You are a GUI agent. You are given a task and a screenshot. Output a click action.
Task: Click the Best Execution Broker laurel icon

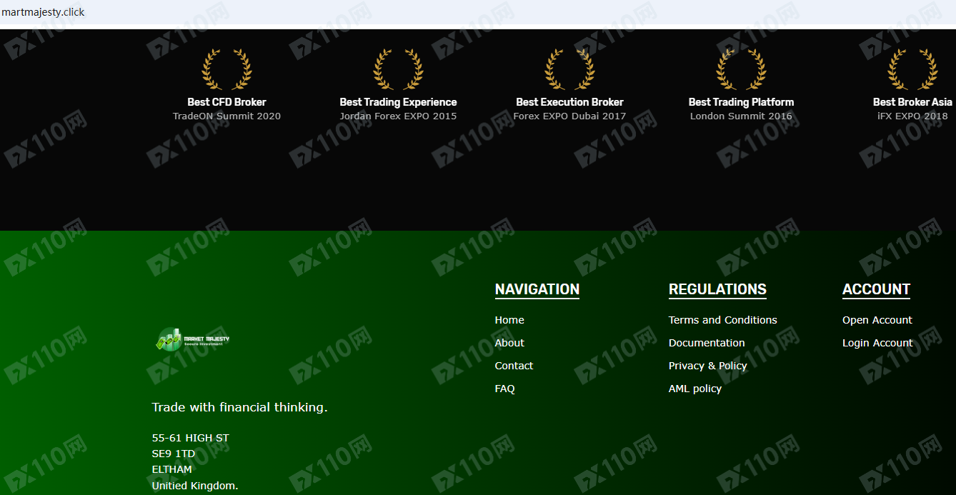coord(569,69)
